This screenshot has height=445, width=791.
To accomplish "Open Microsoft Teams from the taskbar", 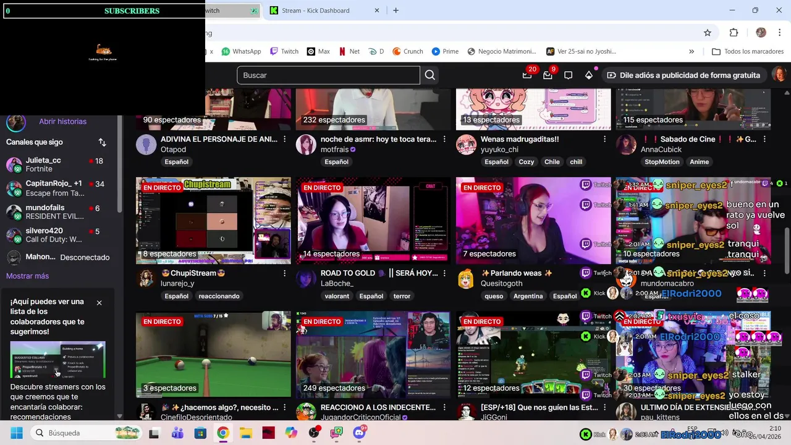I will [177, 433].
